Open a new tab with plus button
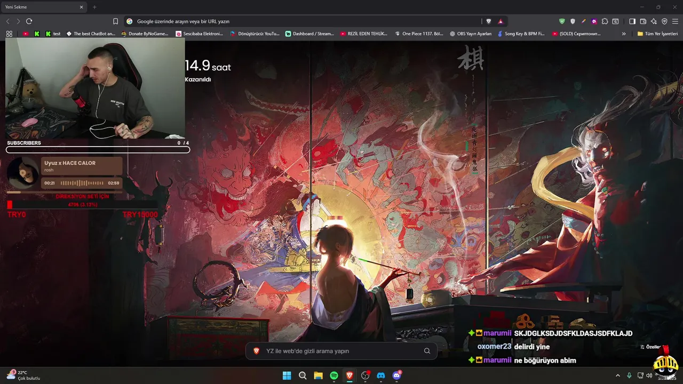 click(x=94, y=7)
